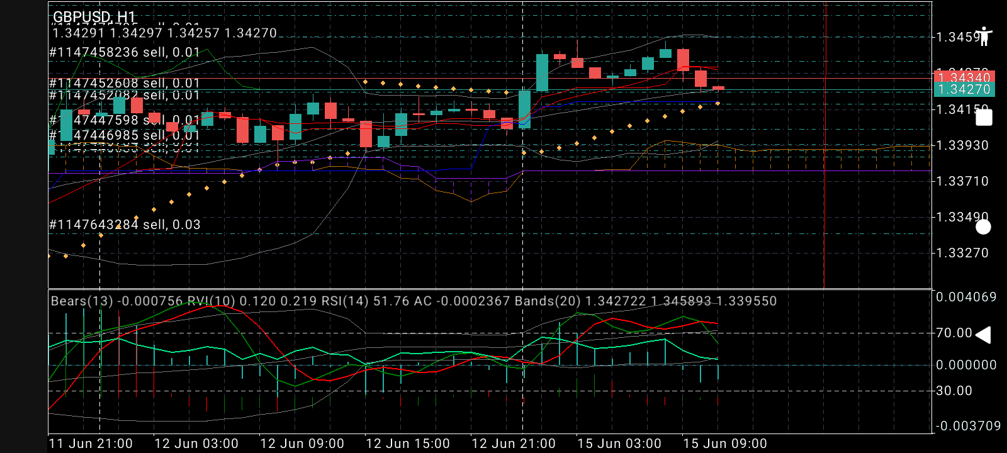Select sell order #1147458236 label

(x=125, y=52)
